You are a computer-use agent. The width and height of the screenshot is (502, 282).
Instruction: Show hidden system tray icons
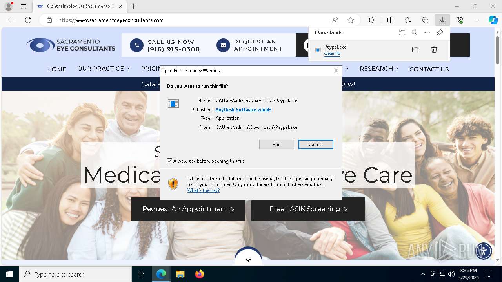click(423, 274)
